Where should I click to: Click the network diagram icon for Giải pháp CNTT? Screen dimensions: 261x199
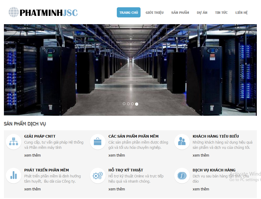point(13,142)
